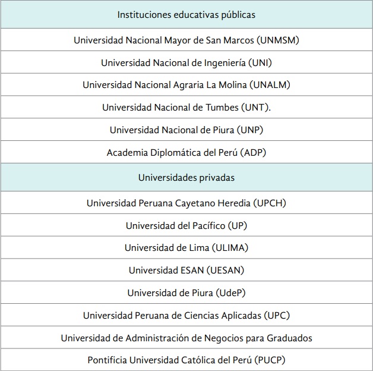Select Universidad Nacional Agraria La Molina row
Viewport: 373px width, 371px height.
186,85
